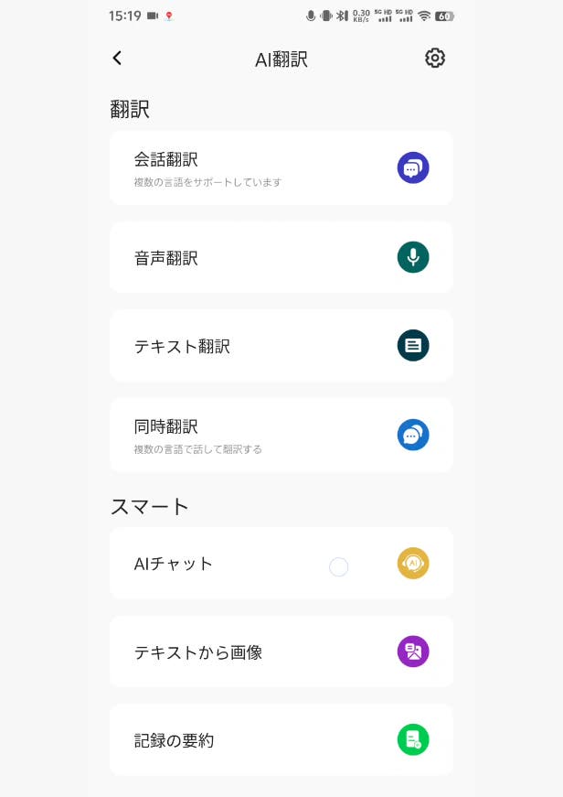563x797 pixels.
Task: Select テキスト翻訳 text translation
Action: pos(182,346)
